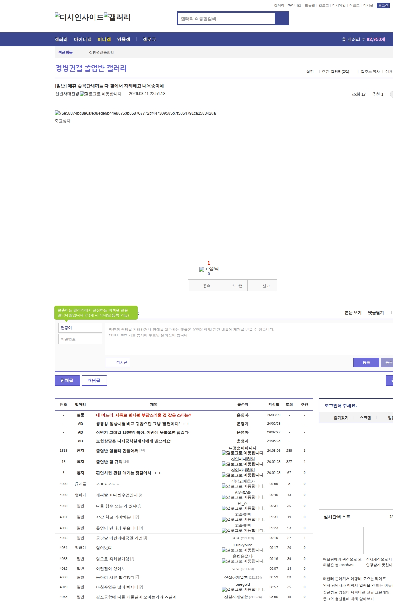Focus the 갤러리 & 통합검색 search field
393x602 pixels.
[226, 18]
